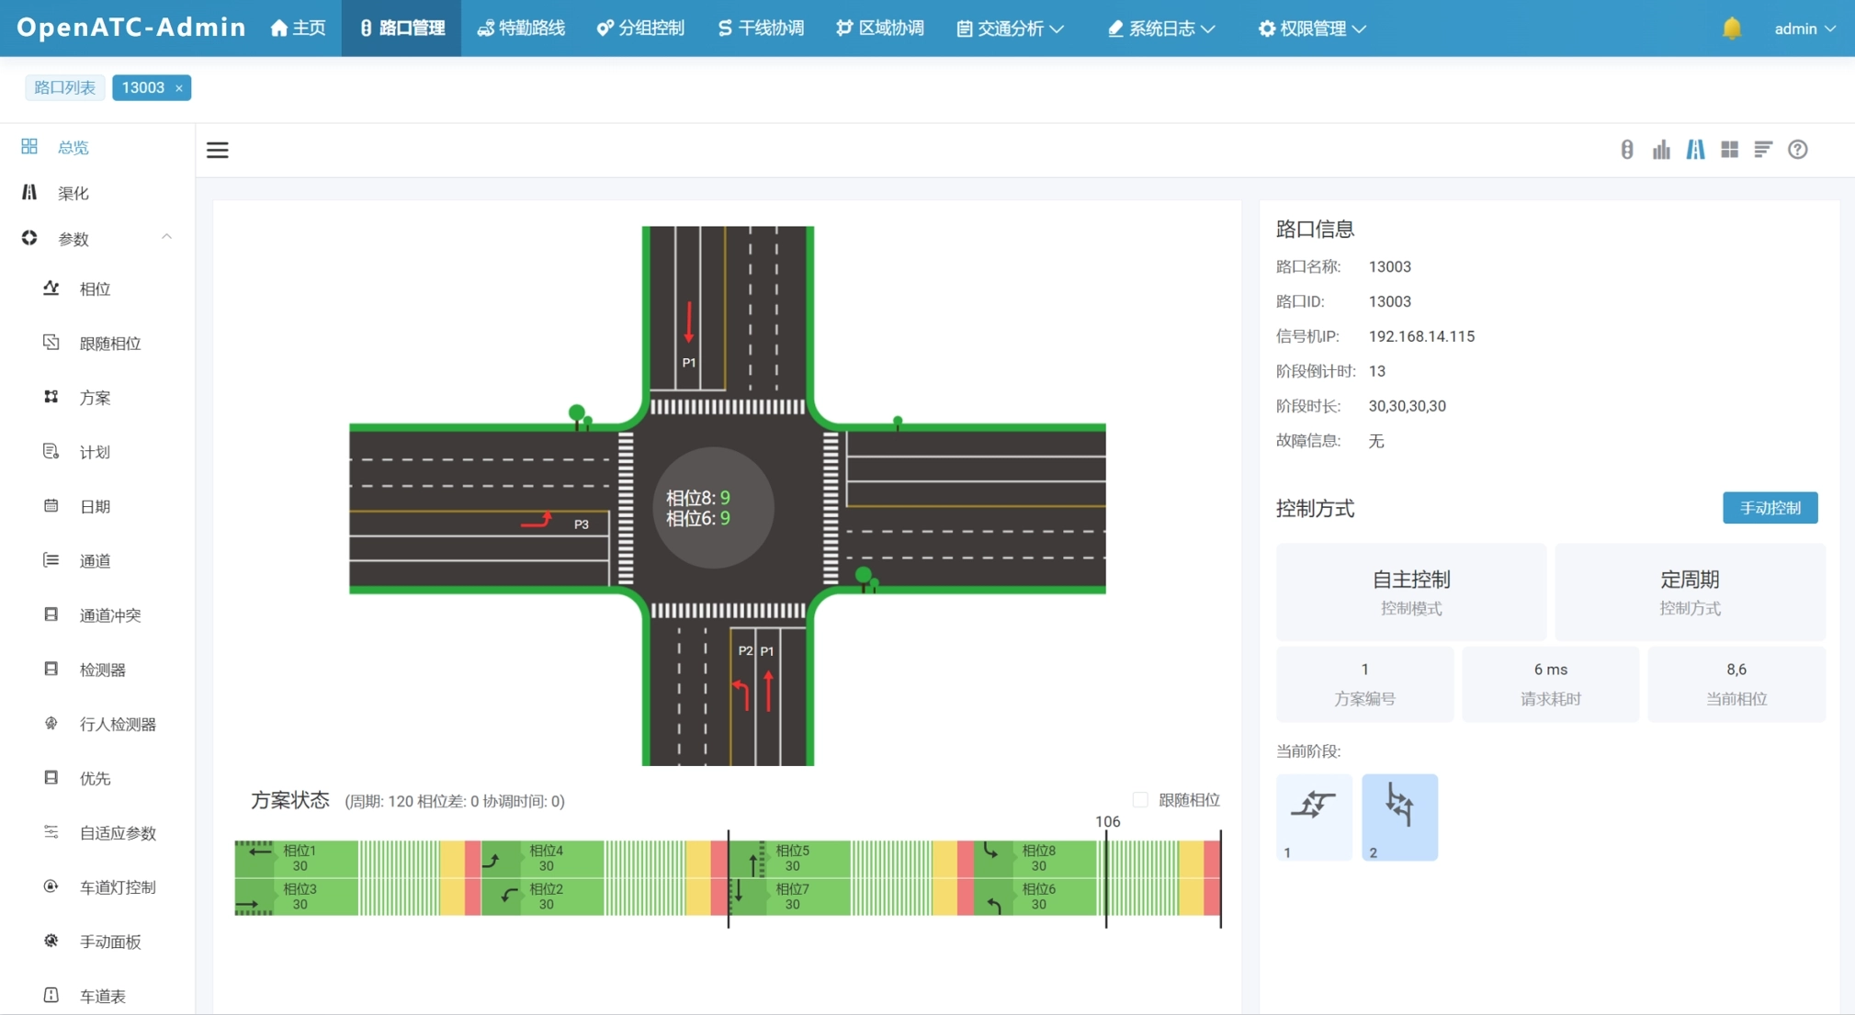Image resolution: width=1855 pixels, height=1015 pixels.
Task: Click the hamburger menu collapse icon
Action: (218, 150)
